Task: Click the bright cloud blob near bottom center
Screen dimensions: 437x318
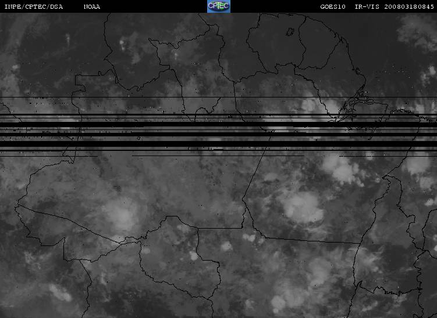Action: (226, 246)
